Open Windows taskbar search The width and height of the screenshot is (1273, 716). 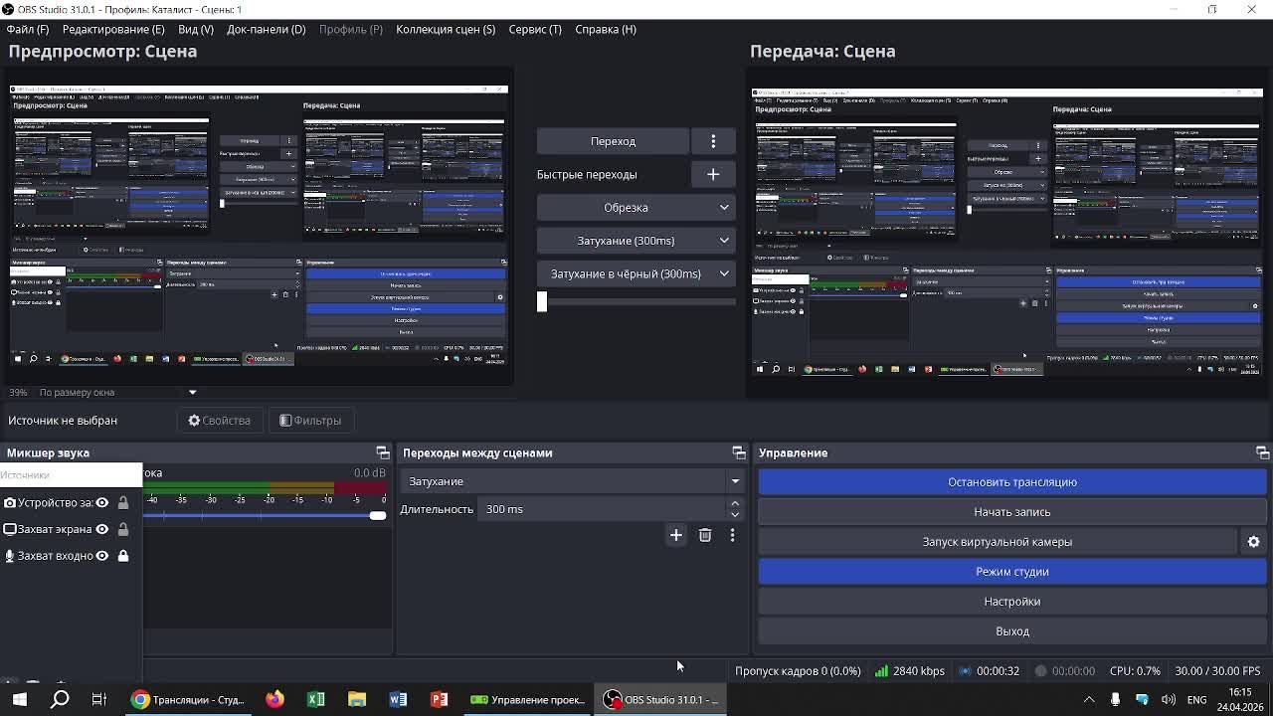[60, 700]
